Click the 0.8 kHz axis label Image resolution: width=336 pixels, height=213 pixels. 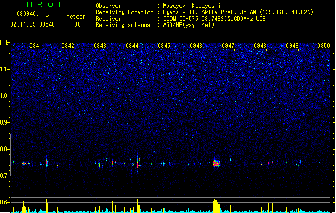[x=4, y=149]
